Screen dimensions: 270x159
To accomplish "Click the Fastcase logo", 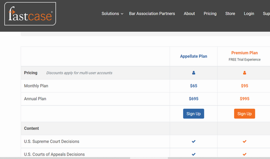I will pos(30,14).
